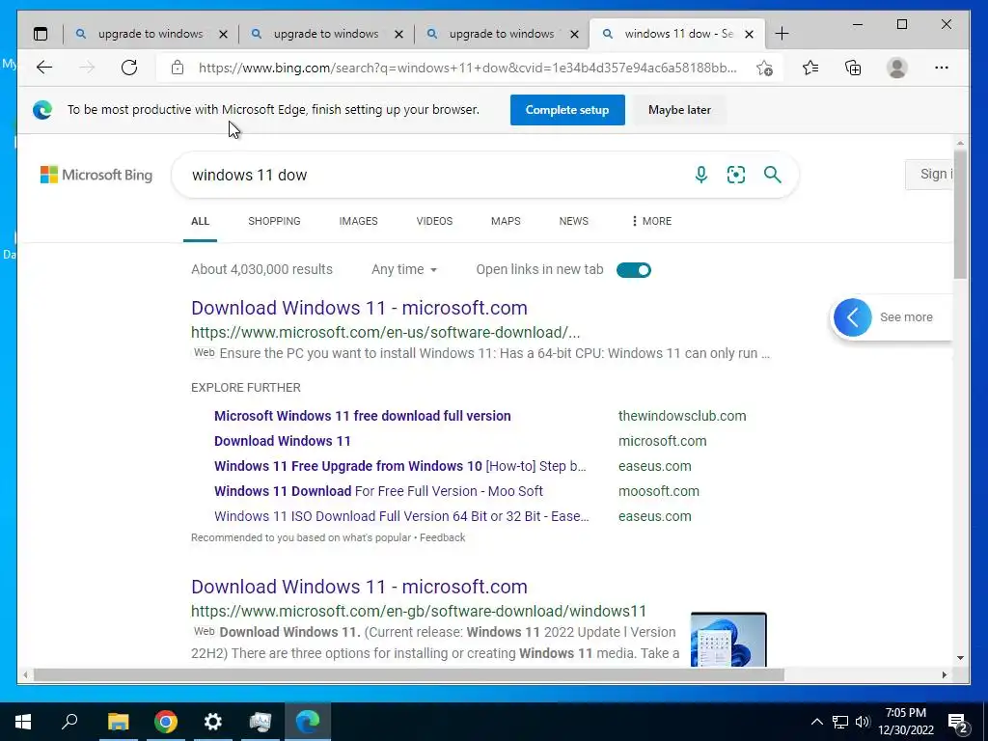Click the taskbar clock showing 7:05 PM
Viewport: 988px width, 741px height.
(905, 722)
